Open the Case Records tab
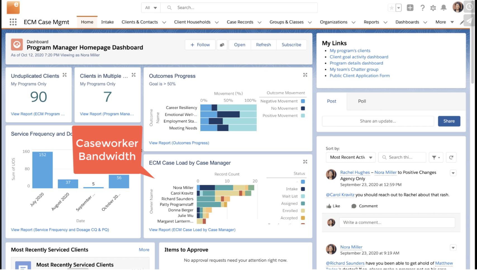The width and height of the screenshot is (477, 270). pyautogui.click(x=240, y=22)
